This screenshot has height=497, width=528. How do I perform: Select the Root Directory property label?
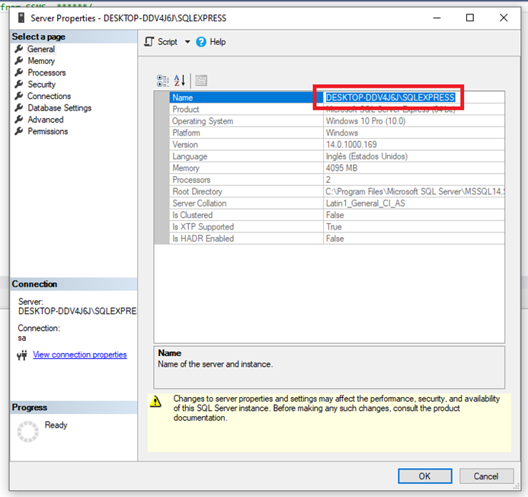click(197, 191)
